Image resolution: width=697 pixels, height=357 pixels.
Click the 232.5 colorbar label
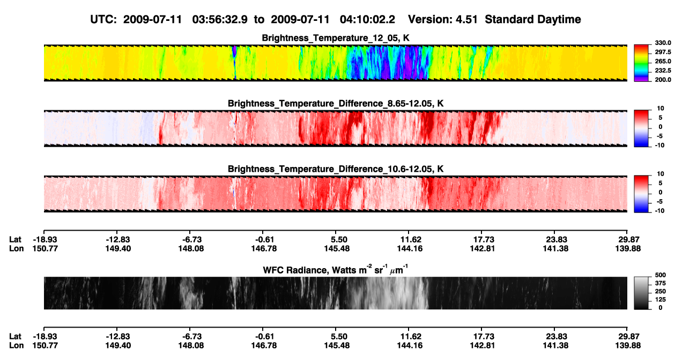(662, 70)
